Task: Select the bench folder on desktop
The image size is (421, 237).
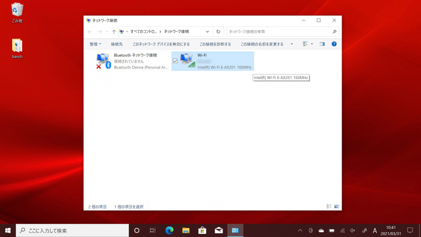Action: (17, 48)
